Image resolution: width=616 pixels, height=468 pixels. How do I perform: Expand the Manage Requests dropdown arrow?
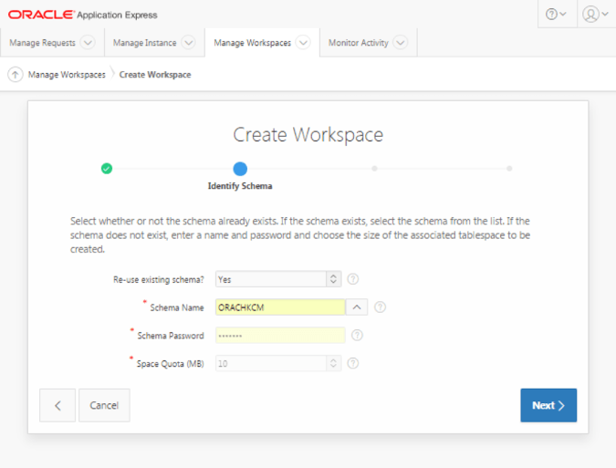tap(88, 42)
